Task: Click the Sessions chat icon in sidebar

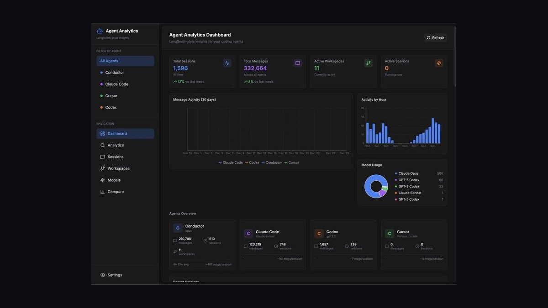Action: tap(103, 157)
